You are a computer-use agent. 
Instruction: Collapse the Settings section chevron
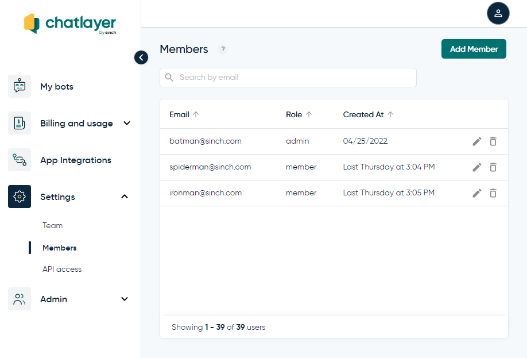tap(125, 197)
